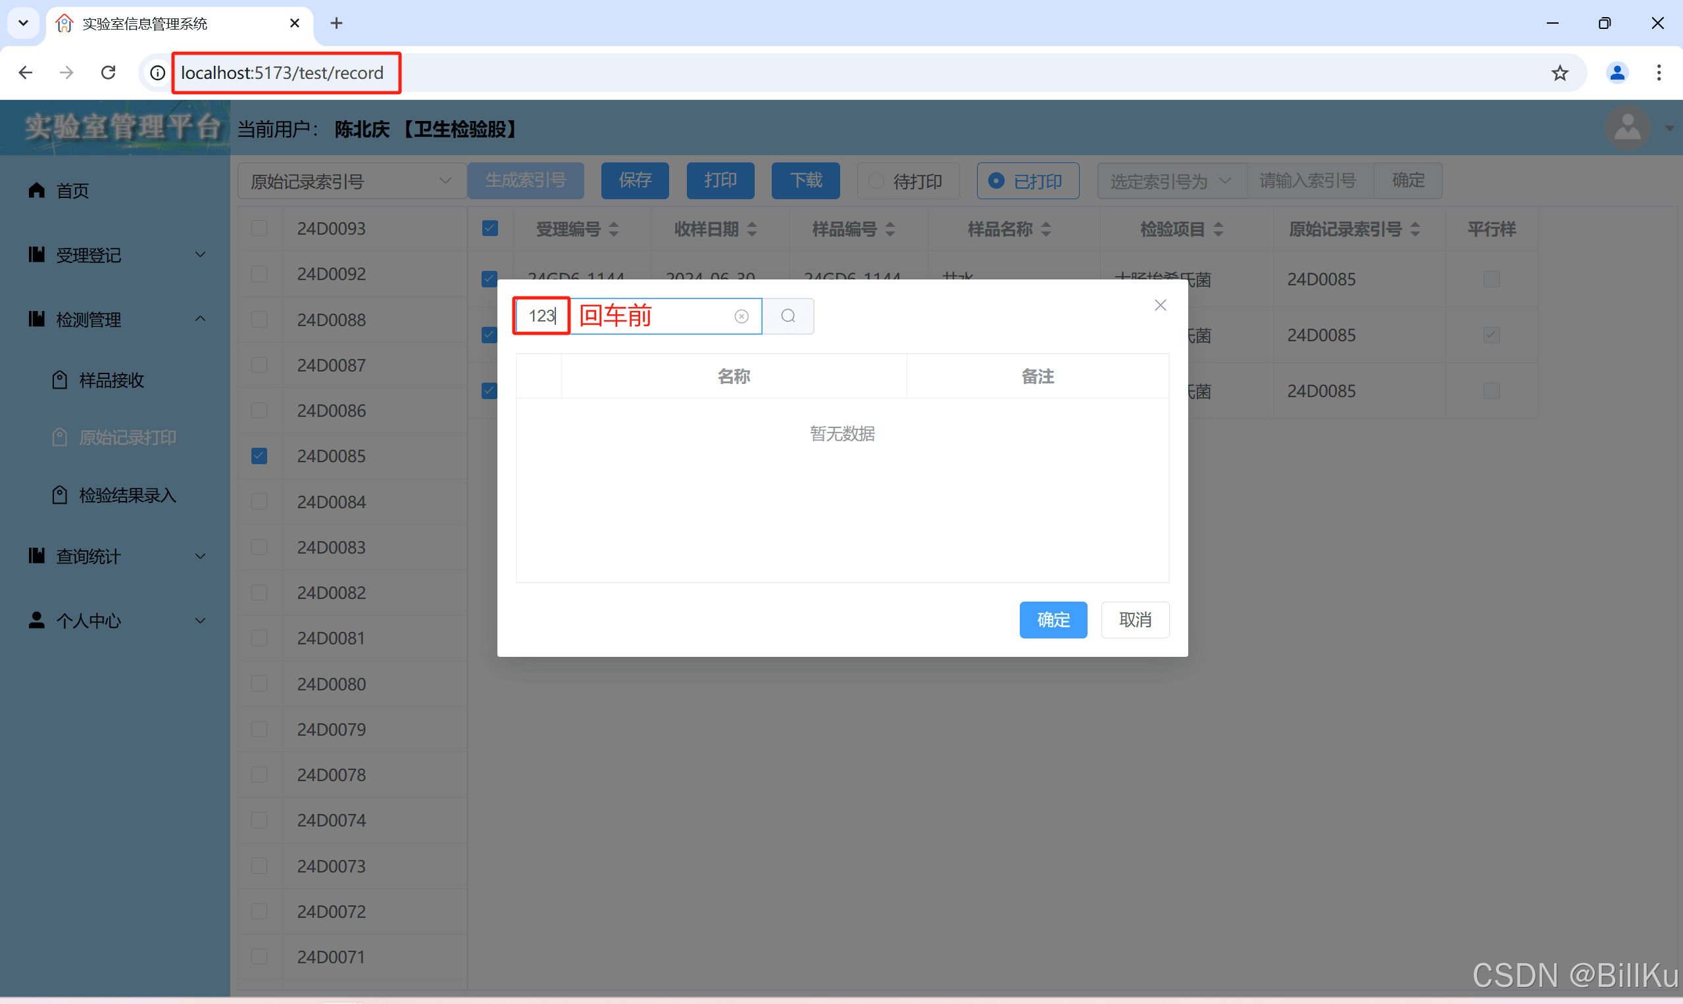Viewport: 1683px width, 1004px height.
Task: Clear the search input with the circle-x icon
Action: (x=741, y=317)
